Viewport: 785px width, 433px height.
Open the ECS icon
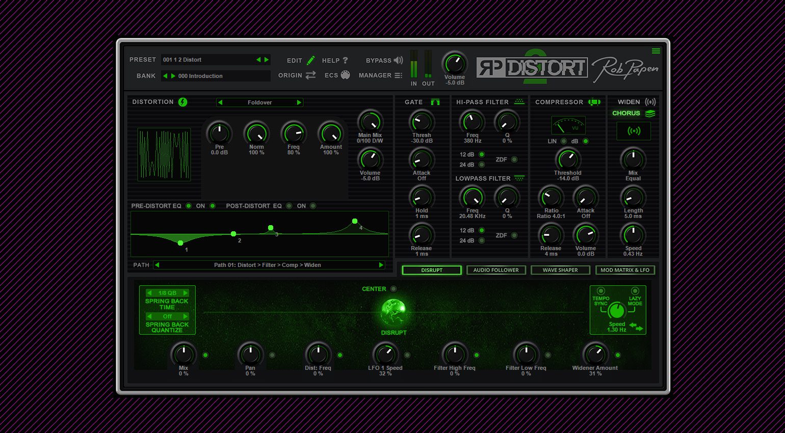tap(345, 75)
